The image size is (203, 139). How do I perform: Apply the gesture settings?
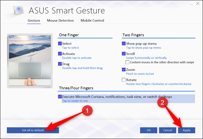pos(186,130)
